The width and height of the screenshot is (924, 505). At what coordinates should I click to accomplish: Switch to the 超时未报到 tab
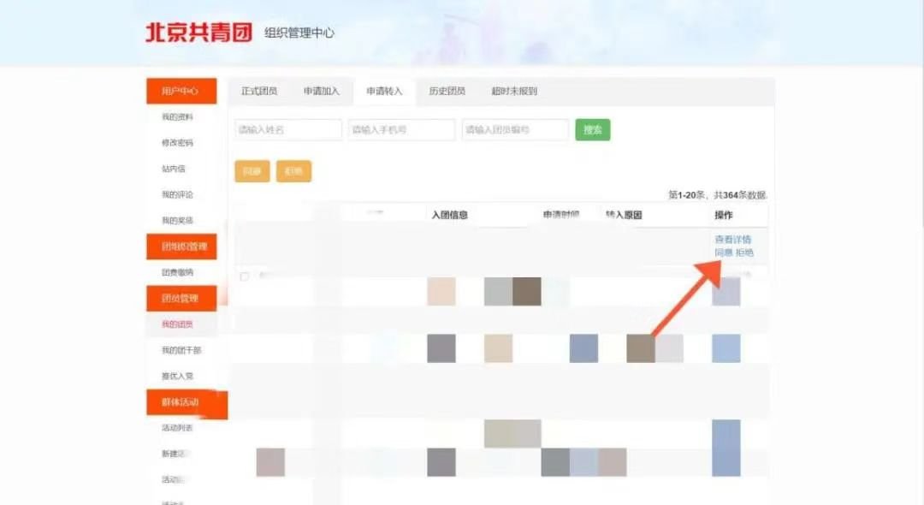(514, 92)
